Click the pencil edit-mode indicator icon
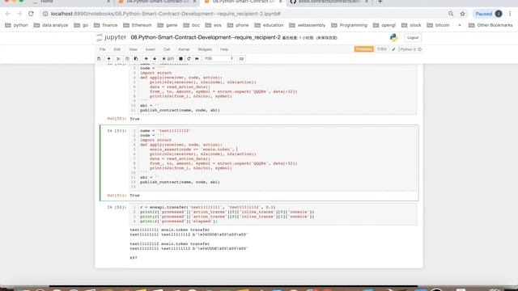The height and width of the screenshot is (291, 518). 393,49
